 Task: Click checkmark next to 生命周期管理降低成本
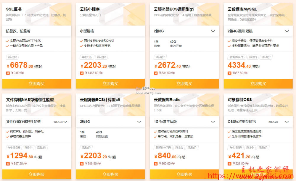229,137
